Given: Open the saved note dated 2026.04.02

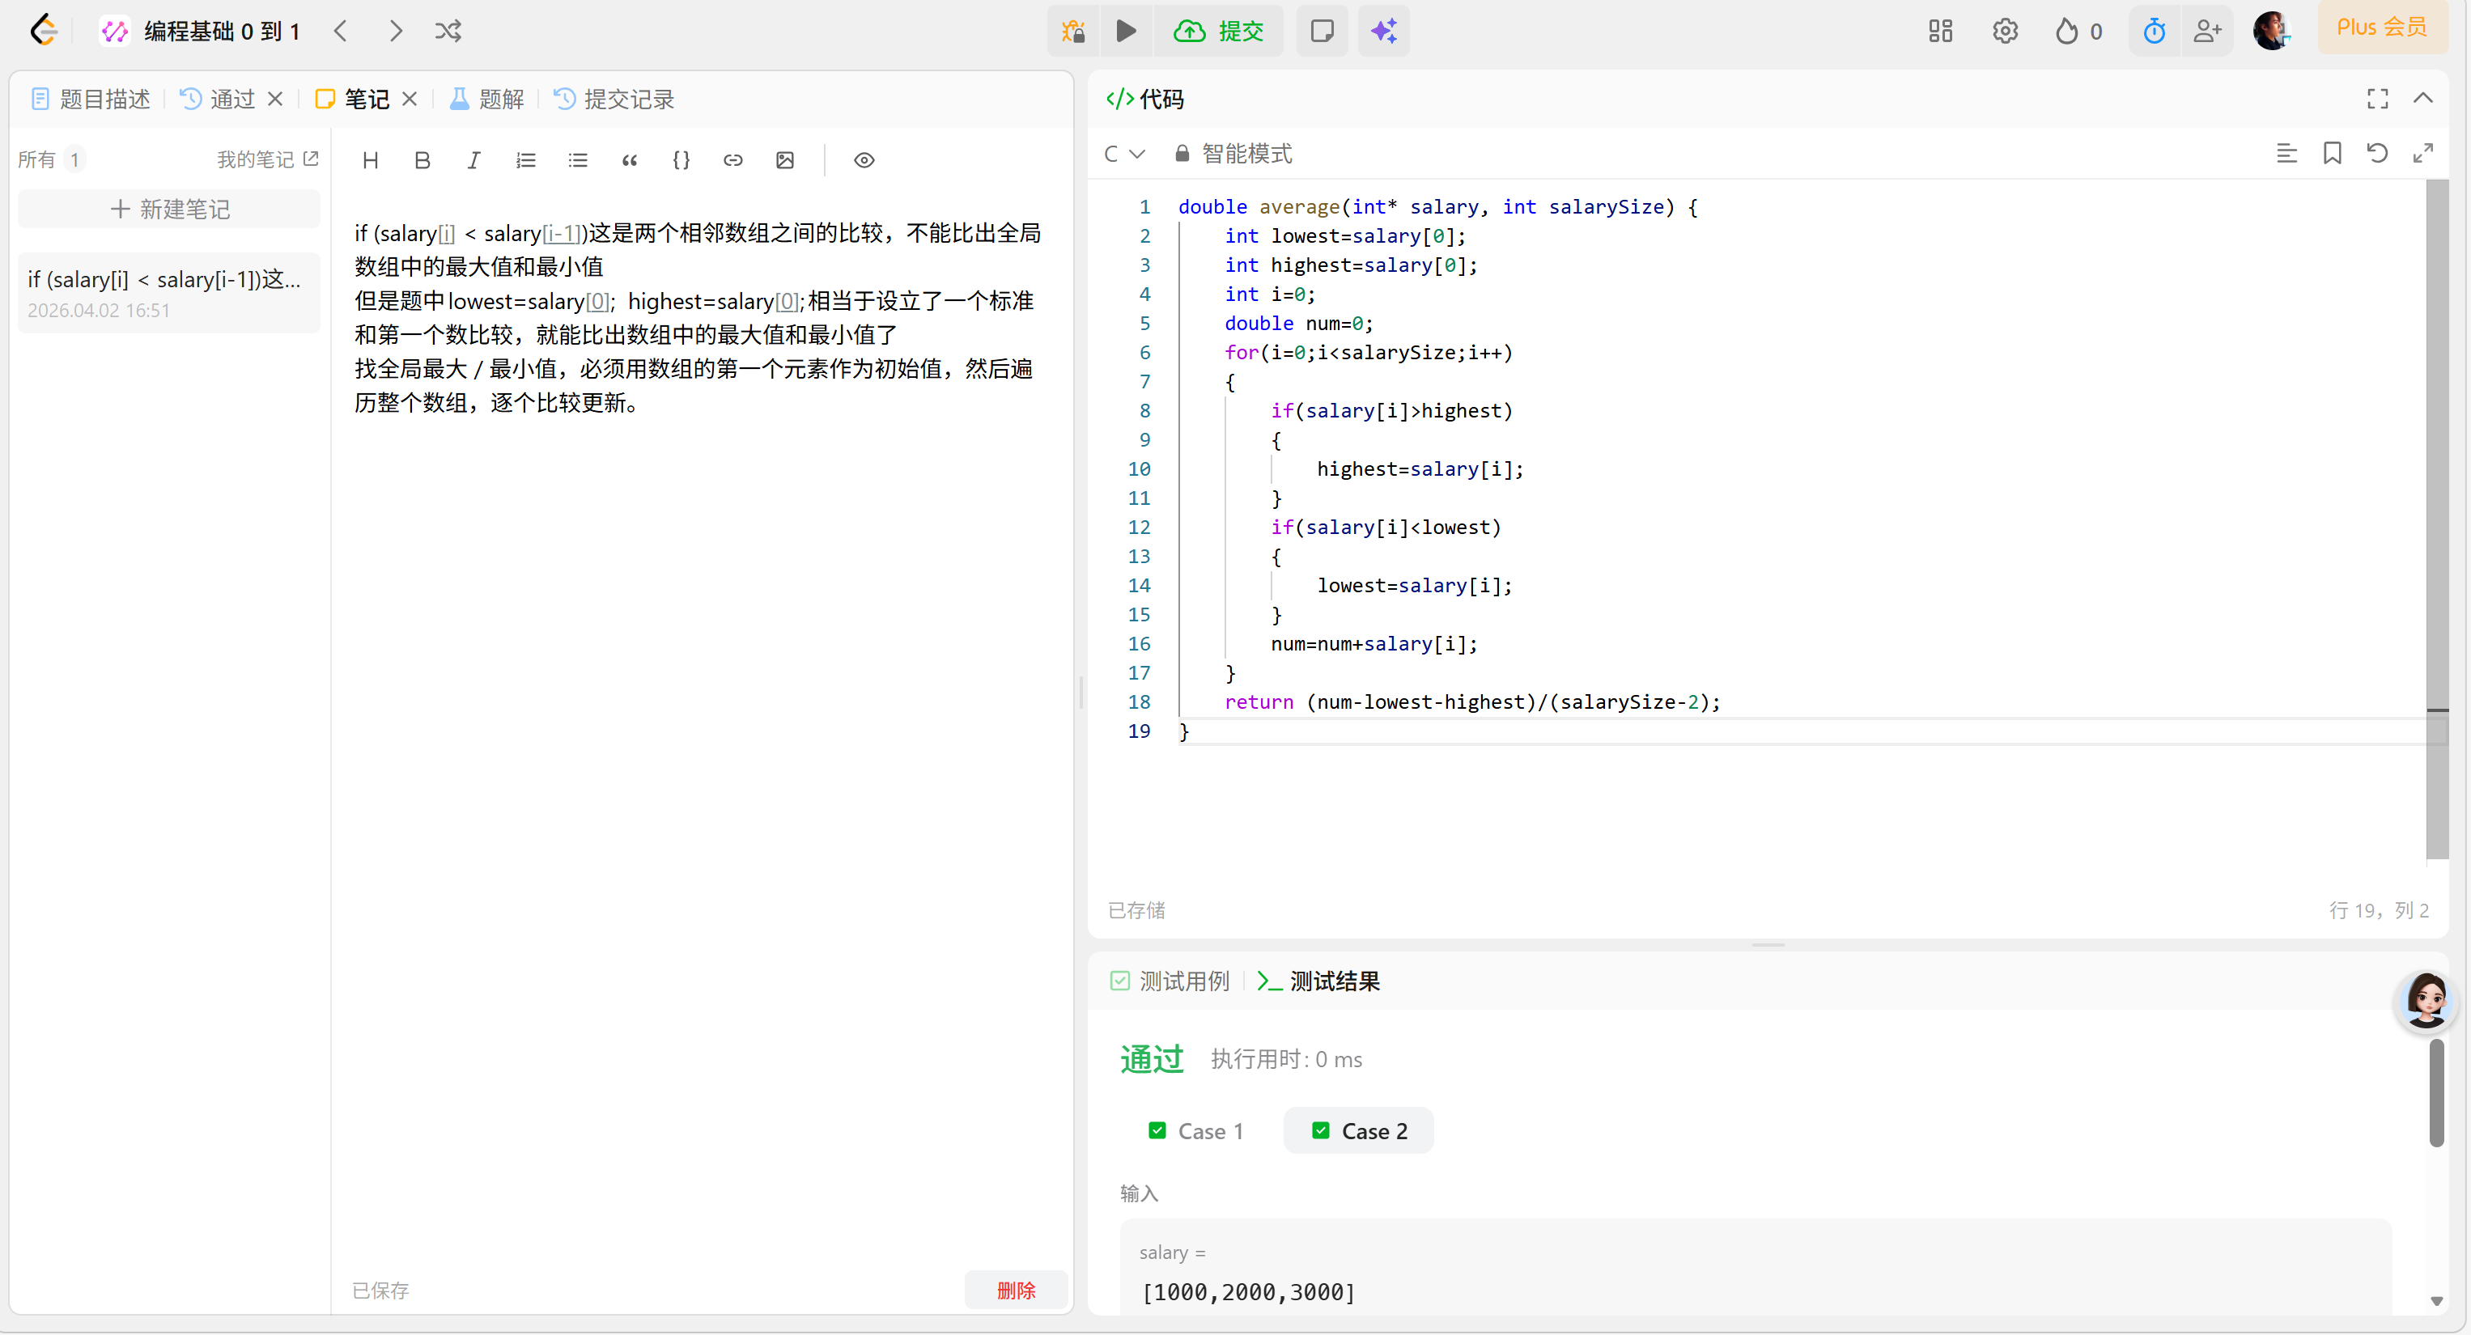Looking at the screenshot, I should (168, 293).
